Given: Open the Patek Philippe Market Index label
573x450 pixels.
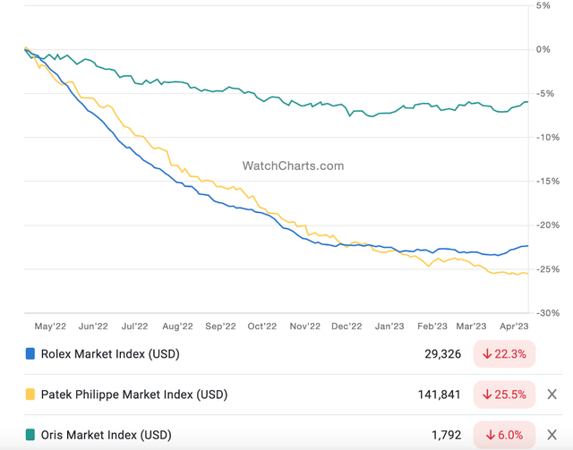Looking at the screenshot, I should [134, 395].
